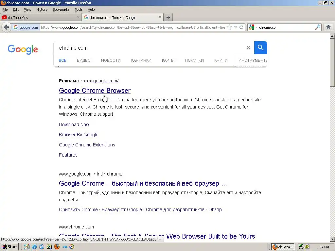
Task: Open the Browser By Google sitelink
Action: tap(79, 135)
